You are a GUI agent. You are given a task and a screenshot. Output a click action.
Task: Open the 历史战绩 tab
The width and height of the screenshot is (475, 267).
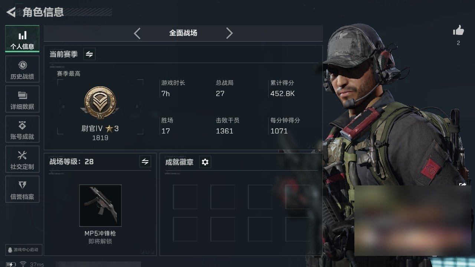(x=22, y=69)
